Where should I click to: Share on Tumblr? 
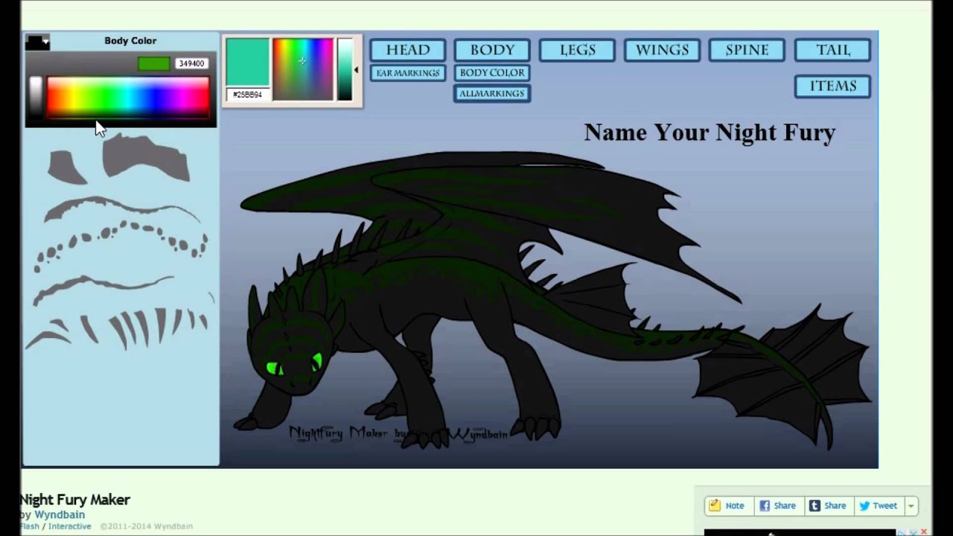(x=828, y=505)
